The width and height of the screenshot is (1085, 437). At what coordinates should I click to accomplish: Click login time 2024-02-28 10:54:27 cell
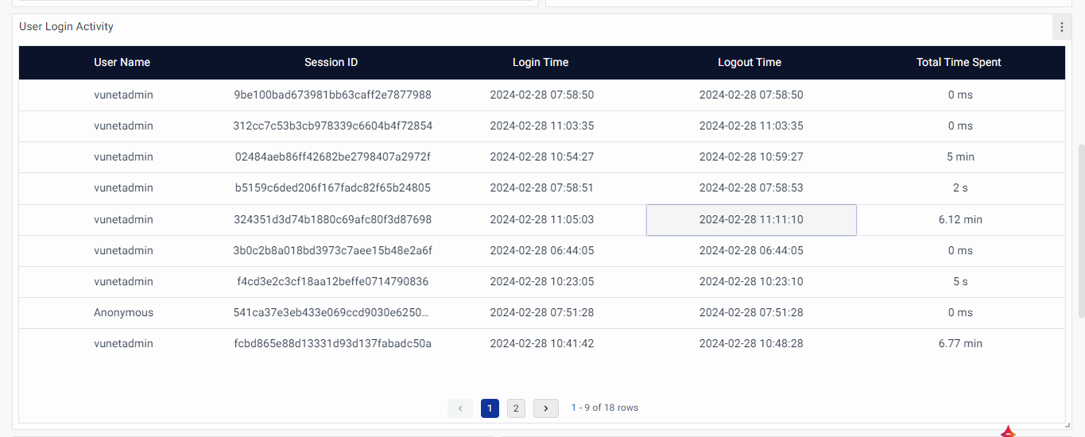[x=541, y=157]
